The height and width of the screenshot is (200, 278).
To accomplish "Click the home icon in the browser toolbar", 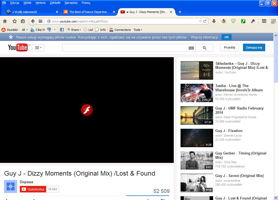I will pyautogui.click(x=5, y=21).
